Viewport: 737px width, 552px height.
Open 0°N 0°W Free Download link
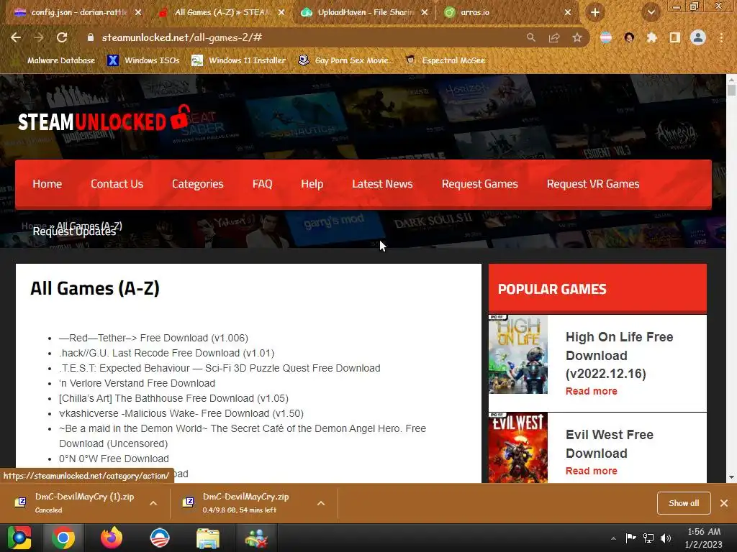(114, 459)
